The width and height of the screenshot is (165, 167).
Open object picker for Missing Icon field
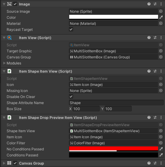161,91
